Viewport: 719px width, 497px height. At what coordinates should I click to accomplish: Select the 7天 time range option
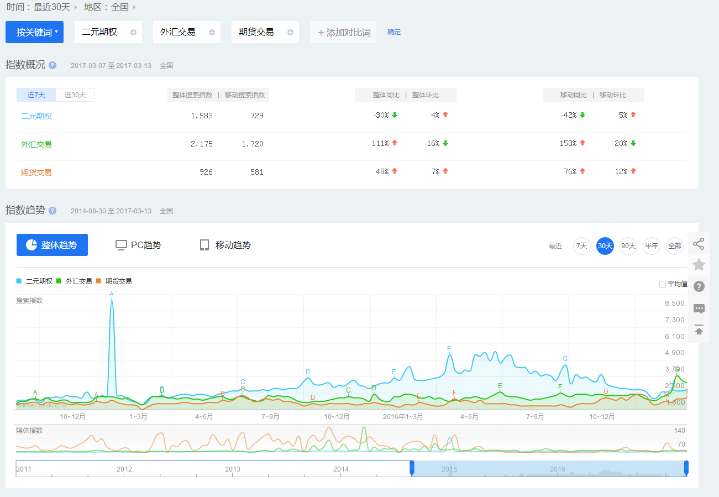[582, 246]
